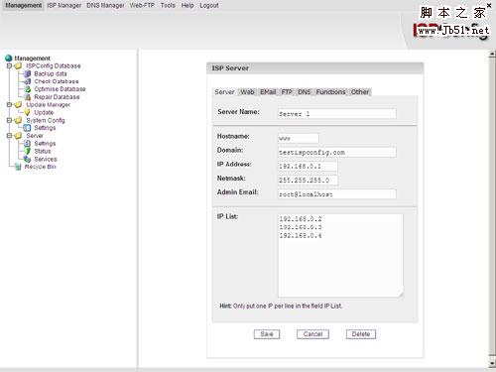Screen dimensions: 496x372
Task: Open Recycle Bin in the tree
Action: (x=41, y=167)
